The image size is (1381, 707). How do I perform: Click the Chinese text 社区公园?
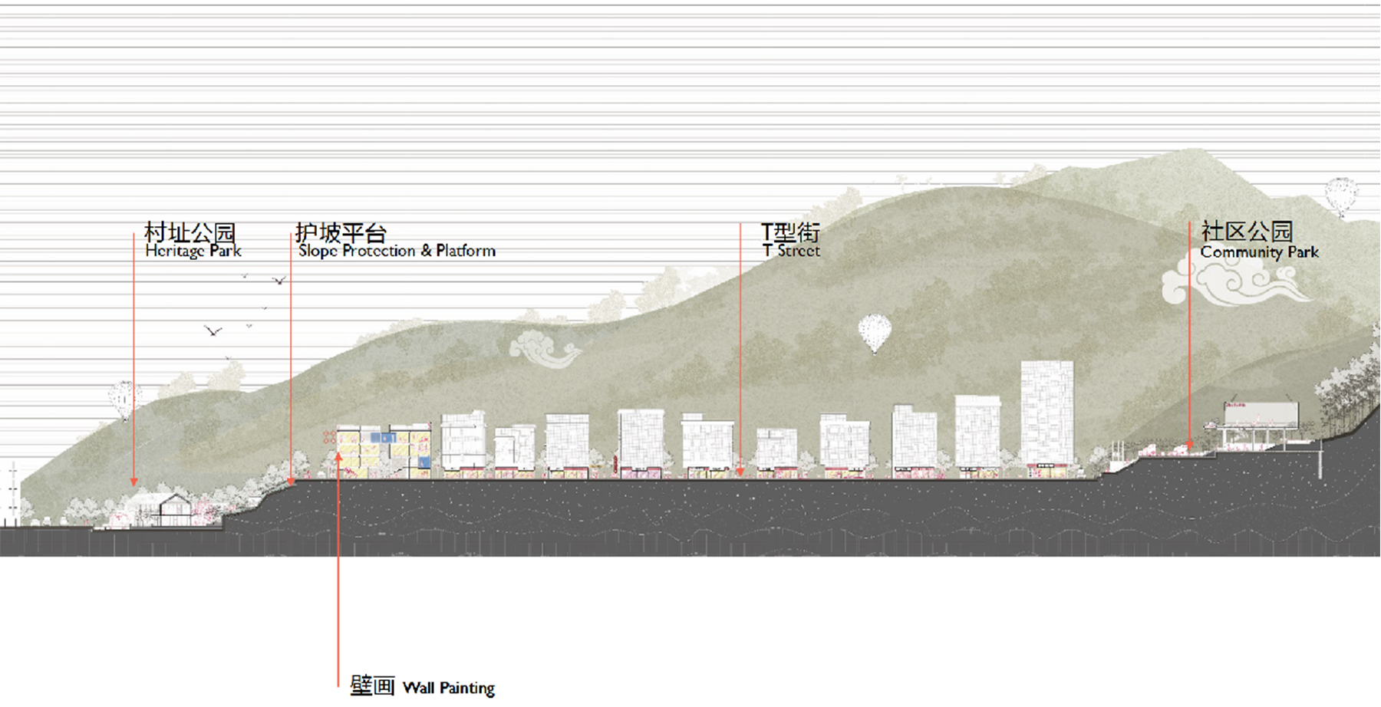[1248, 231]
